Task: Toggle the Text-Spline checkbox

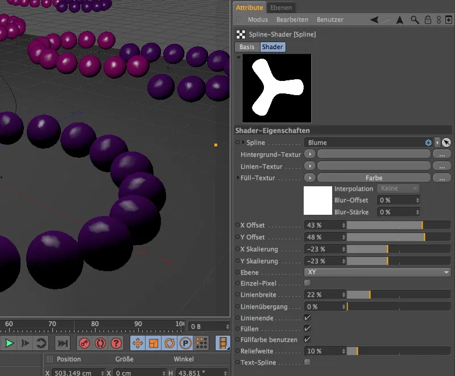Action: (x=308, y=362)
